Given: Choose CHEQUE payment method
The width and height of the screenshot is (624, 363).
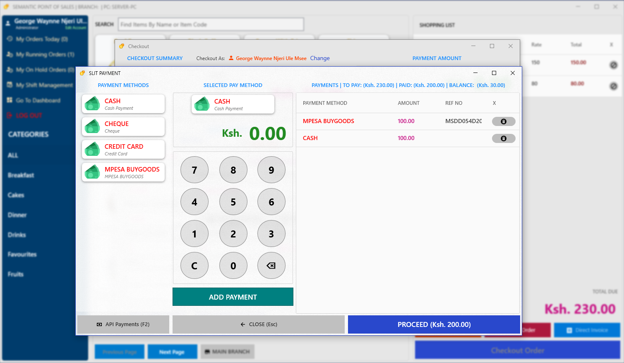Looking at the screenshot, I should (x=123, y=127).
